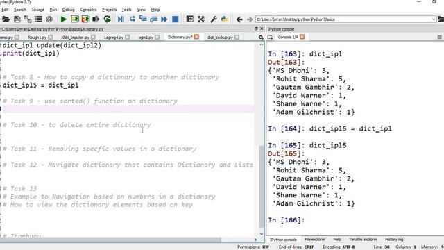Screen dimensions: 444x250
Task: Switch to Variable explorer bottom tab
Action: [x=363, y=240]
